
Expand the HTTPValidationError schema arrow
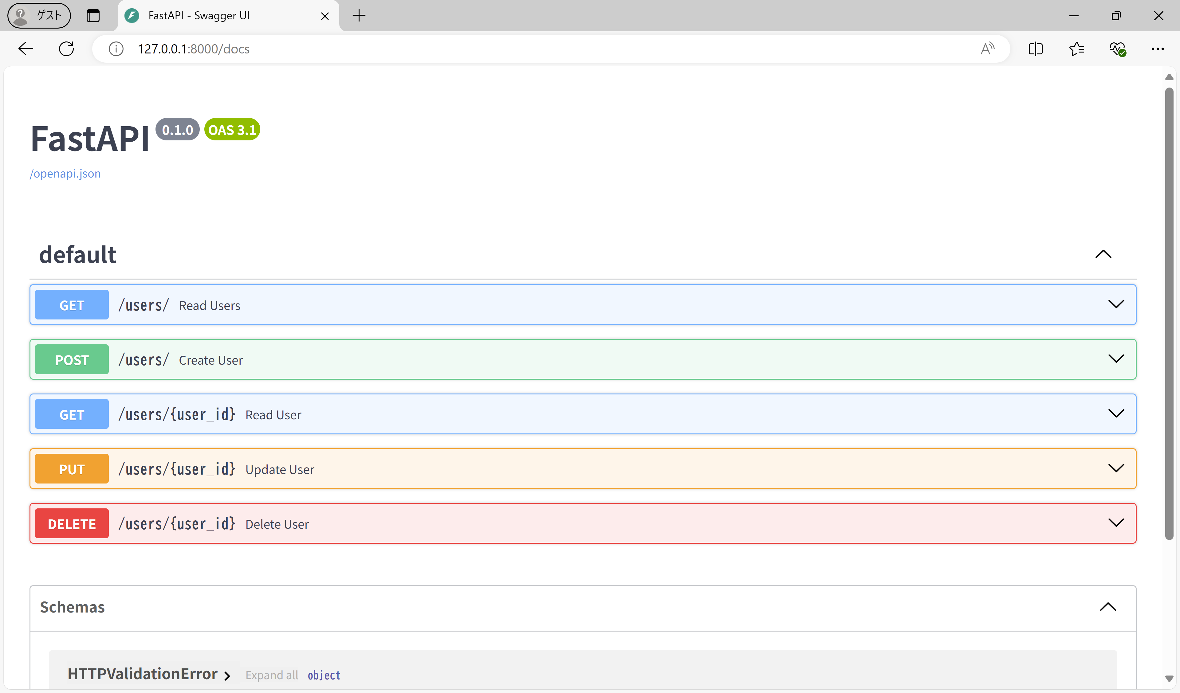227,676
